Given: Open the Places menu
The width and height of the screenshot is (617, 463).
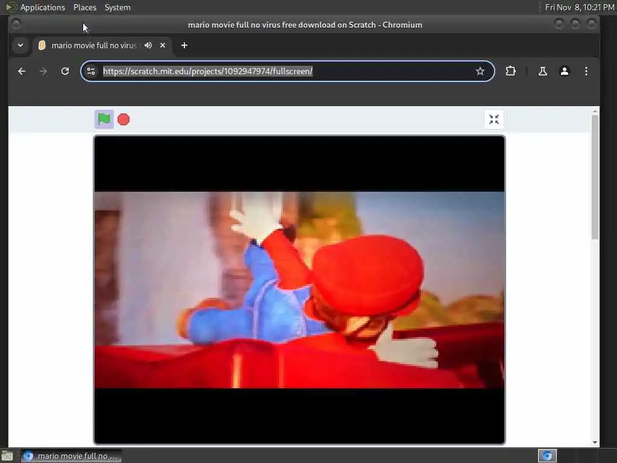Looking at the screenshot, I should click(84, 7).
